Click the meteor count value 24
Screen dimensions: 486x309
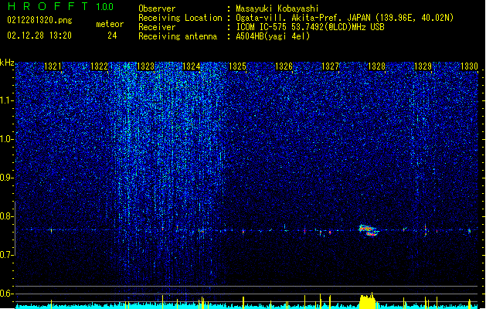[112, 36]
